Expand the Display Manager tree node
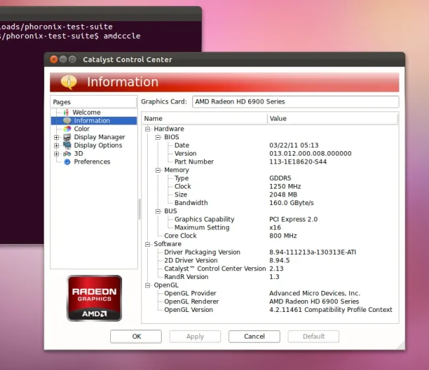 (56, 137)
